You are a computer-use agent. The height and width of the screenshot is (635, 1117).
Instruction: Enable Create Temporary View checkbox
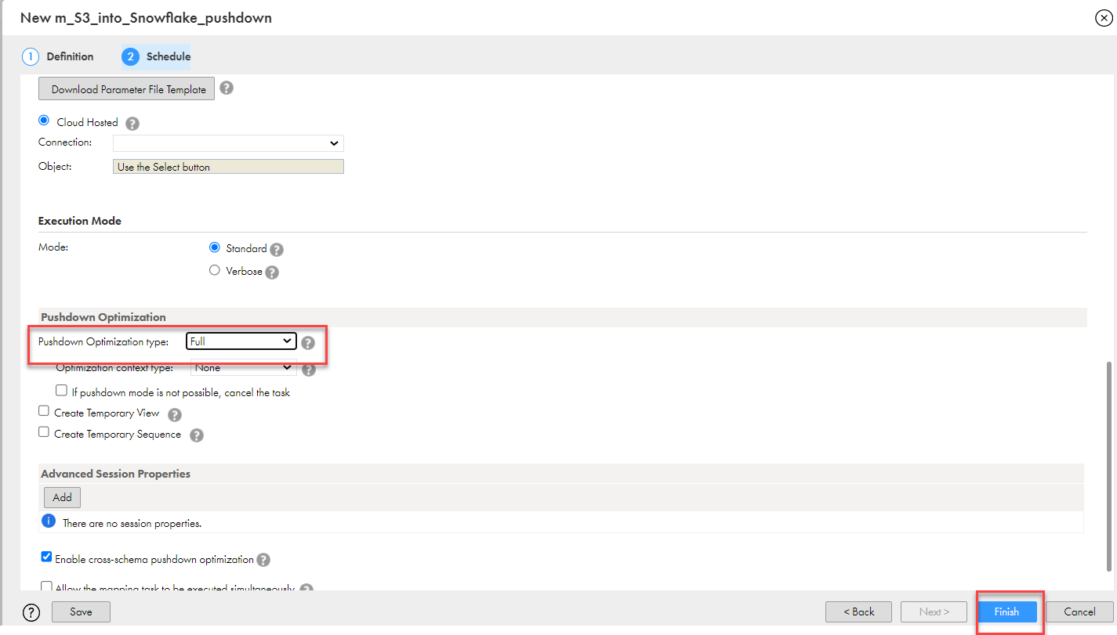tap(44, 412)
